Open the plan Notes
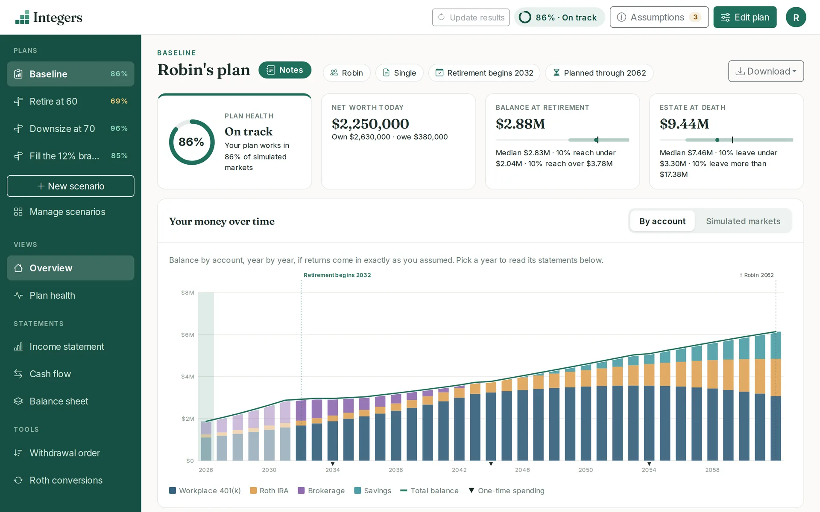This screenshot has width=820, height=512. (285, 70)
